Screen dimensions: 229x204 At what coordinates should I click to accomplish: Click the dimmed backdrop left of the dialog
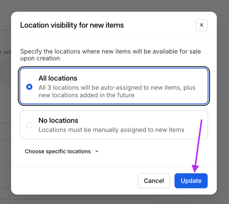click(x=5, y=114)
